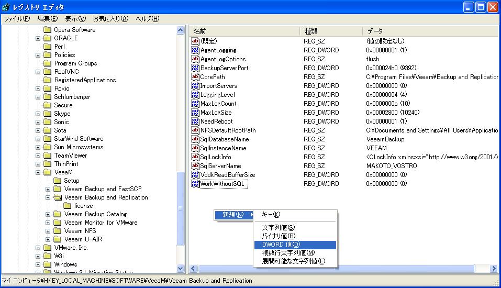
Task: Select the Veeam U-AIR key
Action: 83,239
